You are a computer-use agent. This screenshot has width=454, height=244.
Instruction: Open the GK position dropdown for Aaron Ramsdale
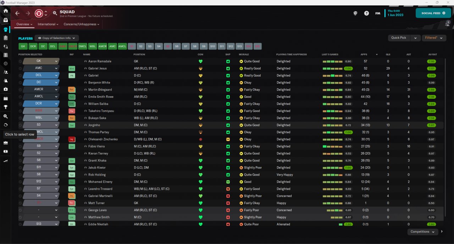(x=41, y=61)
